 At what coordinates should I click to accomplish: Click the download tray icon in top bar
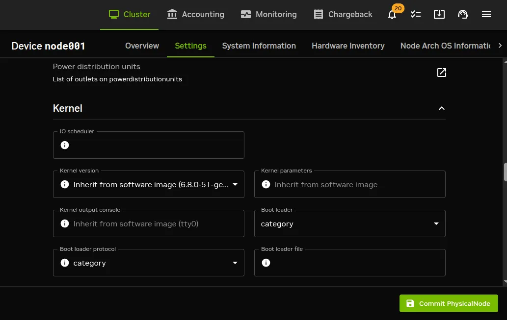click(x=439, y=14)
